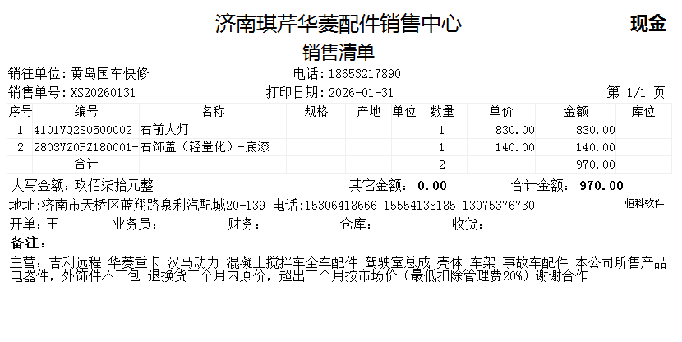Viewport: 682px width, 342px height.
Task: Click the 现金 payment label at top right
Action: pyautogui.click(x=647, y=24)
